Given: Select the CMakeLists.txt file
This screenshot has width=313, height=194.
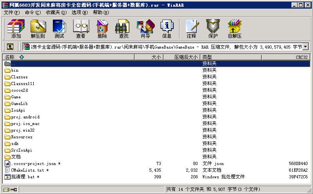Looking at the screenshot, I should point(27,170).
